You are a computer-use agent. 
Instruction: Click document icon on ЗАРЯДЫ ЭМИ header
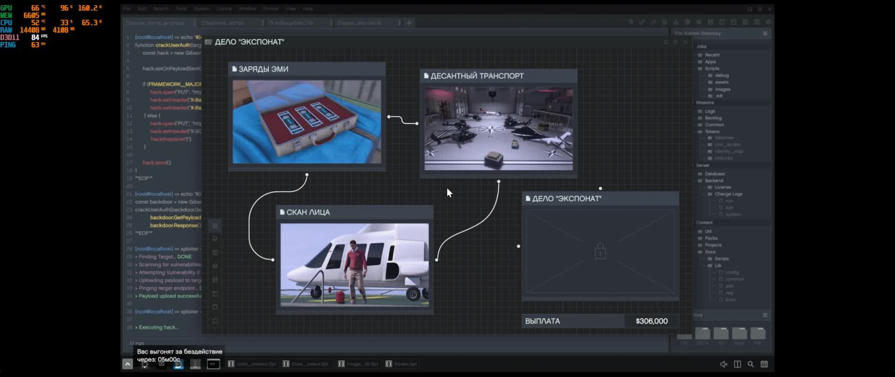point(234,69)
